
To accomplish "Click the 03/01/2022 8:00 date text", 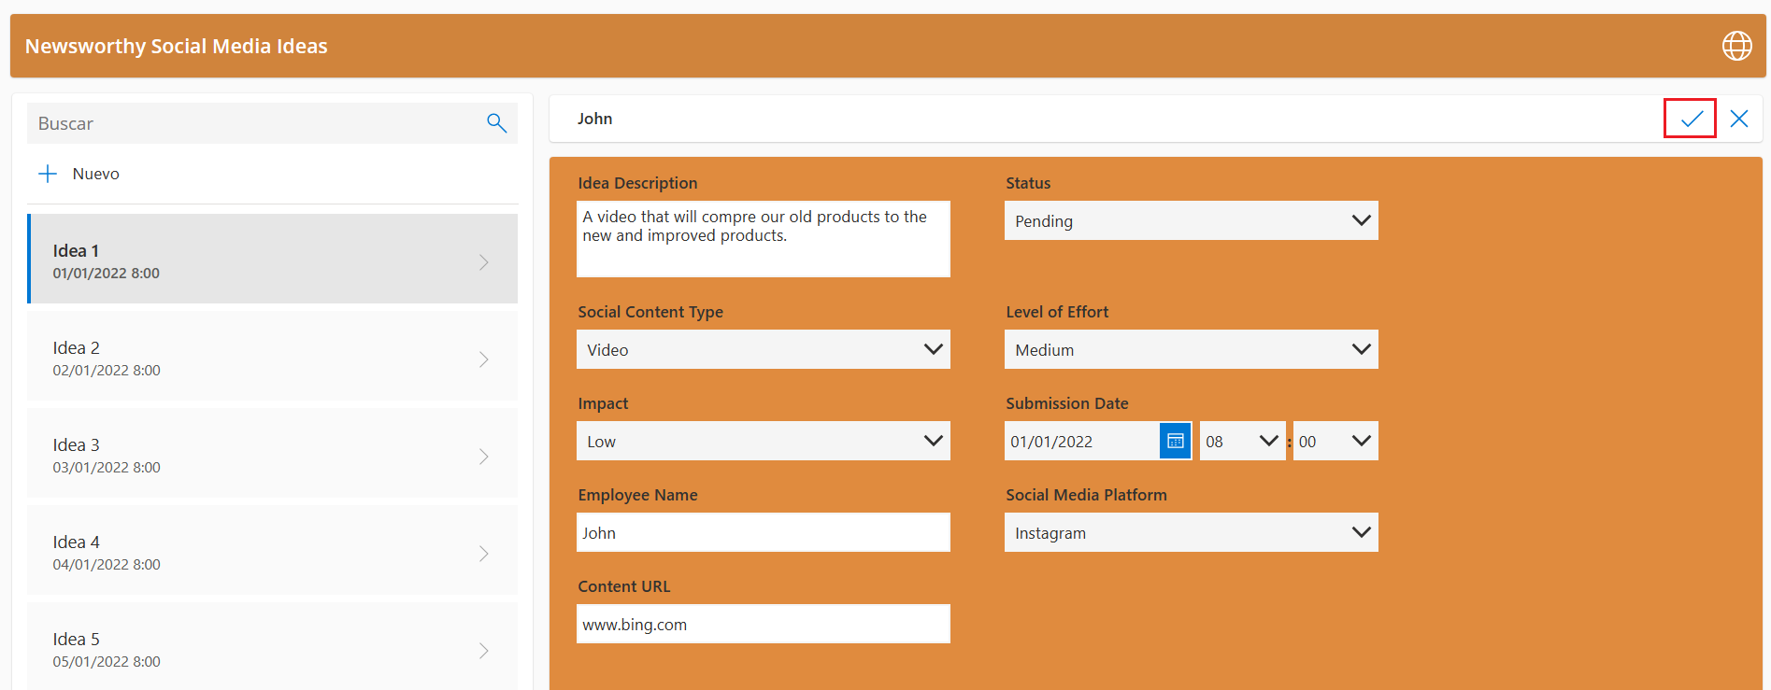I will [107, 468].
